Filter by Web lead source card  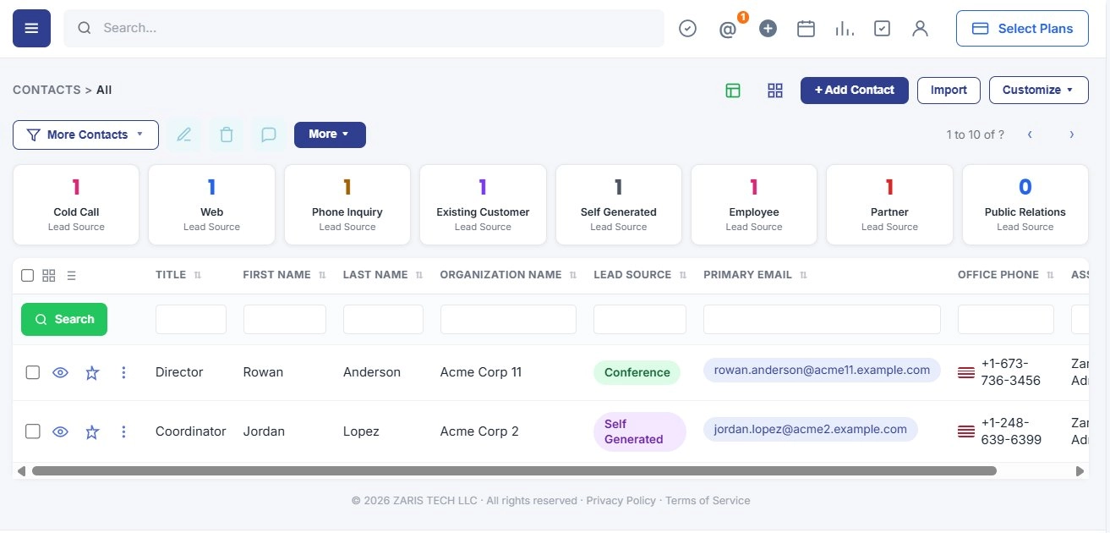(x=211, y=205)
